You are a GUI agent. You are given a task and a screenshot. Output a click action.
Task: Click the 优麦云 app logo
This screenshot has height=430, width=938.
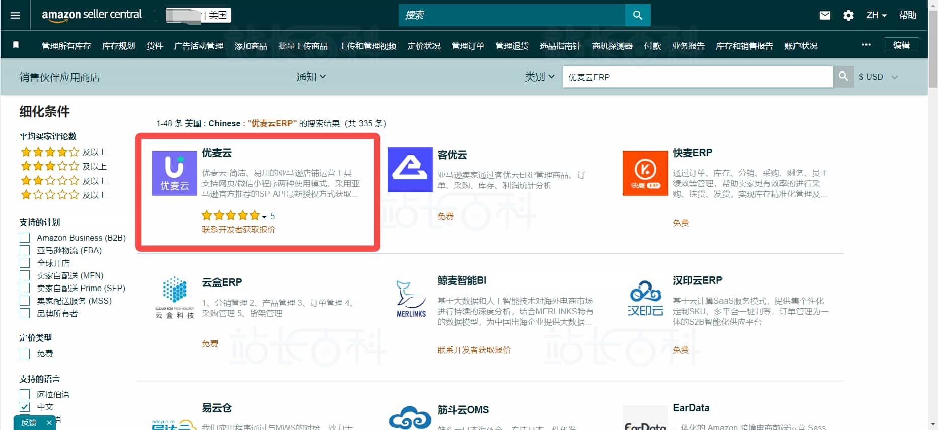click(174, 173)
